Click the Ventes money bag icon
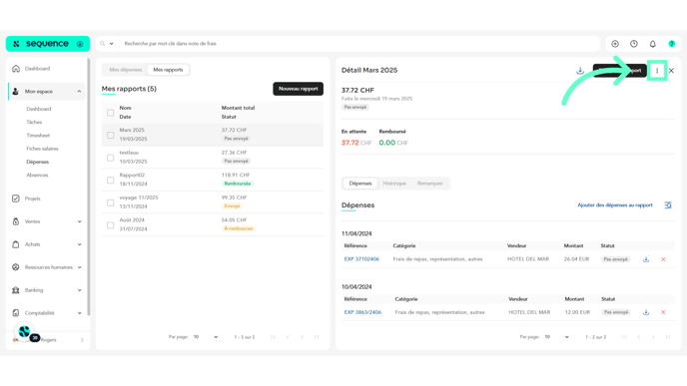This screenshot has width=687, height=386. pyautogui.click(x=16, y=221)
